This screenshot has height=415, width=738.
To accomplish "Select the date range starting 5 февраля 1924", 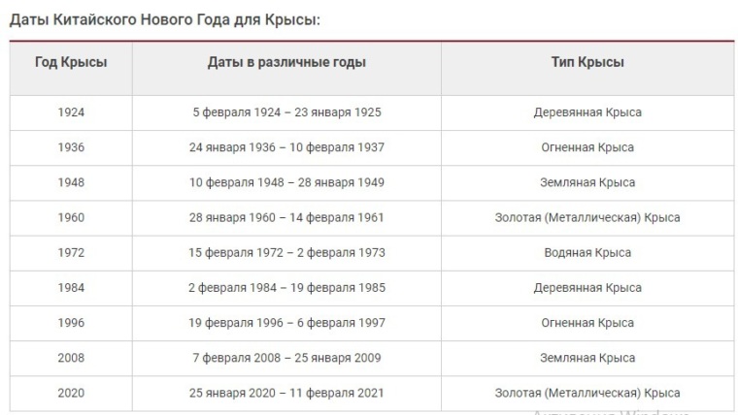I will 286,112.
